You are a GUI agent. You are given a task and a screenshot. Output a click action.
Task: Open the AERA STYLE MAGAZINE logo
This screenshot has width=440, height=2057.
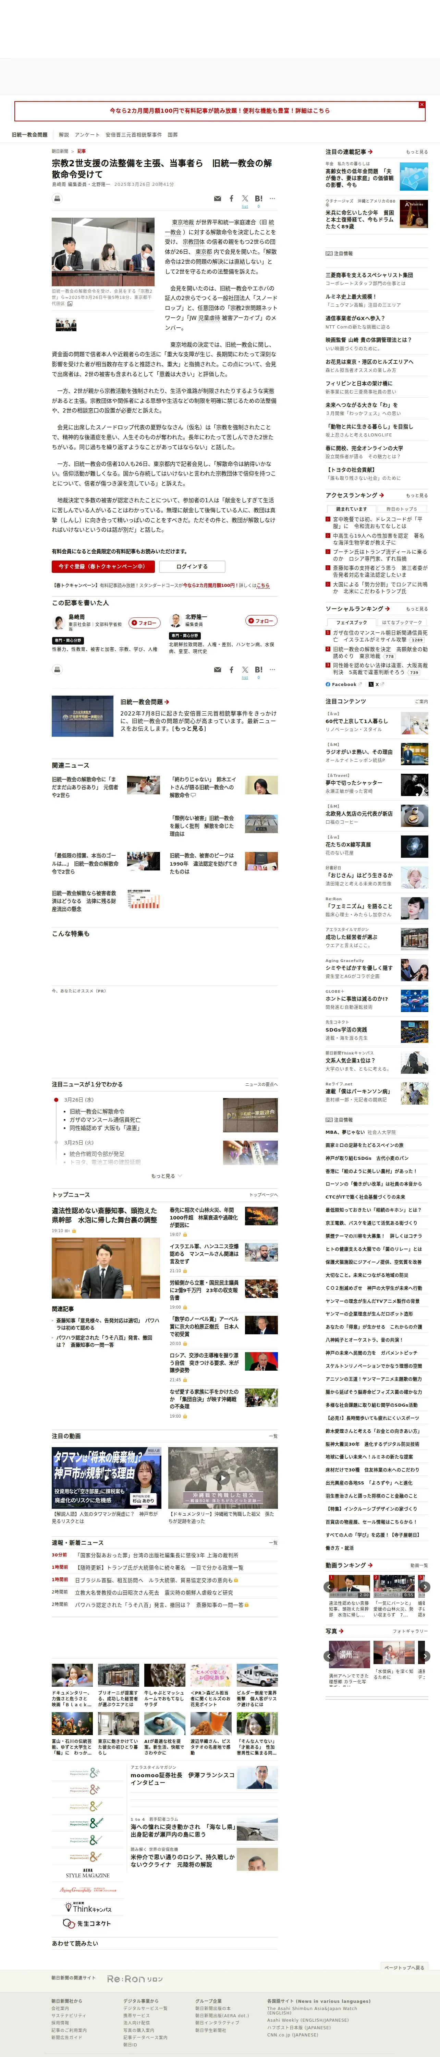click(x=88, y=1873)
